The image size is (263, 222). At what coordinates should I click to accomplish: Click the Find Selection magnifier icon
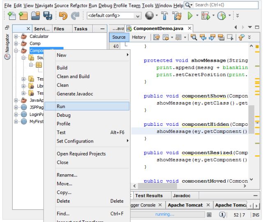[194, 37]
